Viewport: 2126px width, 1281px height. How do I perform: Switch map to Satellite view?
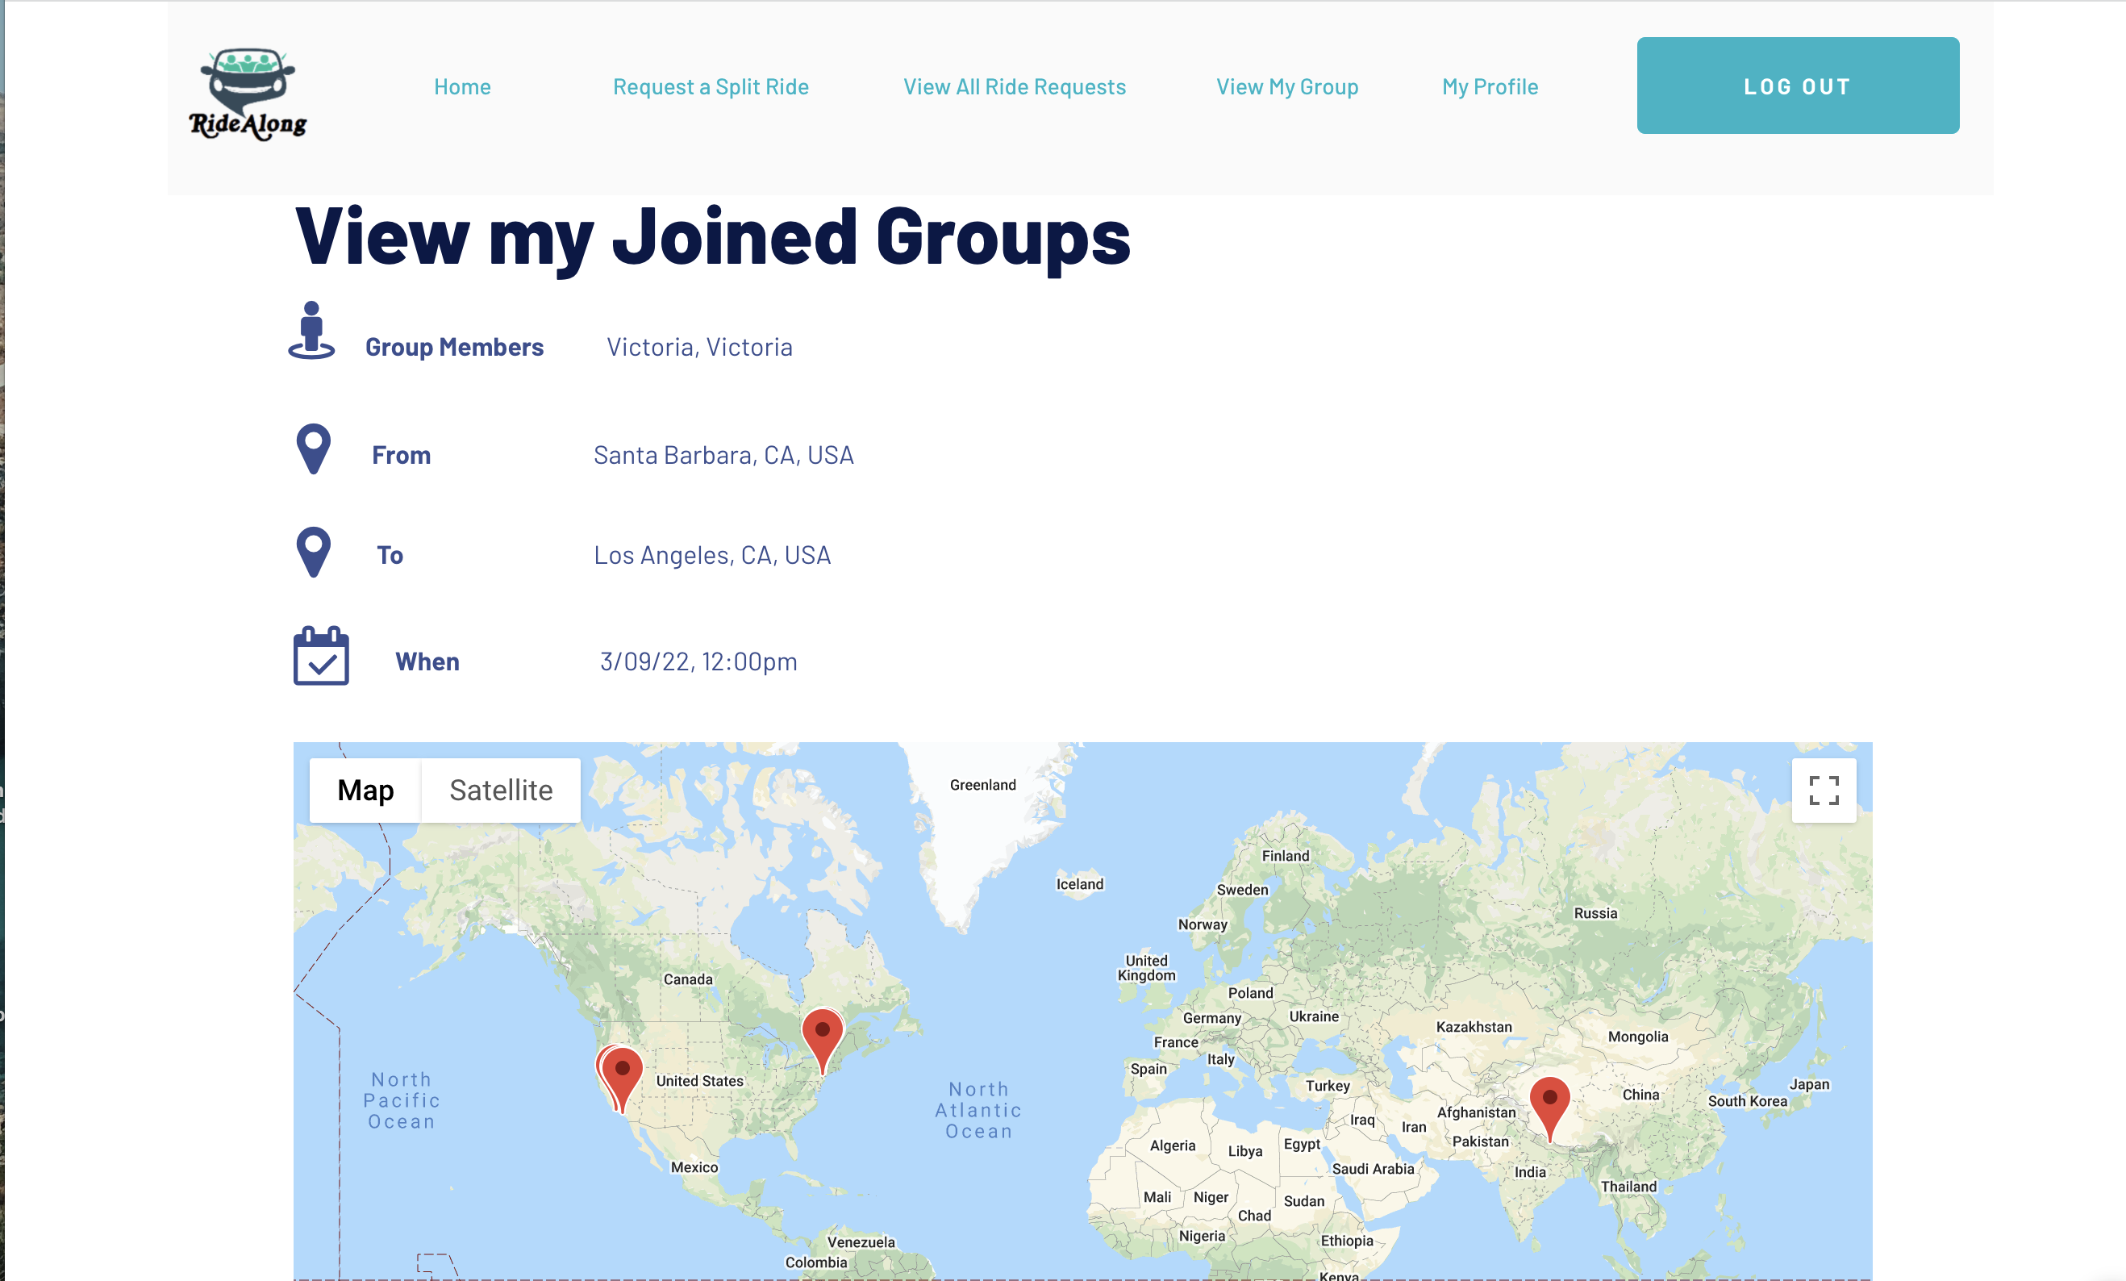click(500, 790)
